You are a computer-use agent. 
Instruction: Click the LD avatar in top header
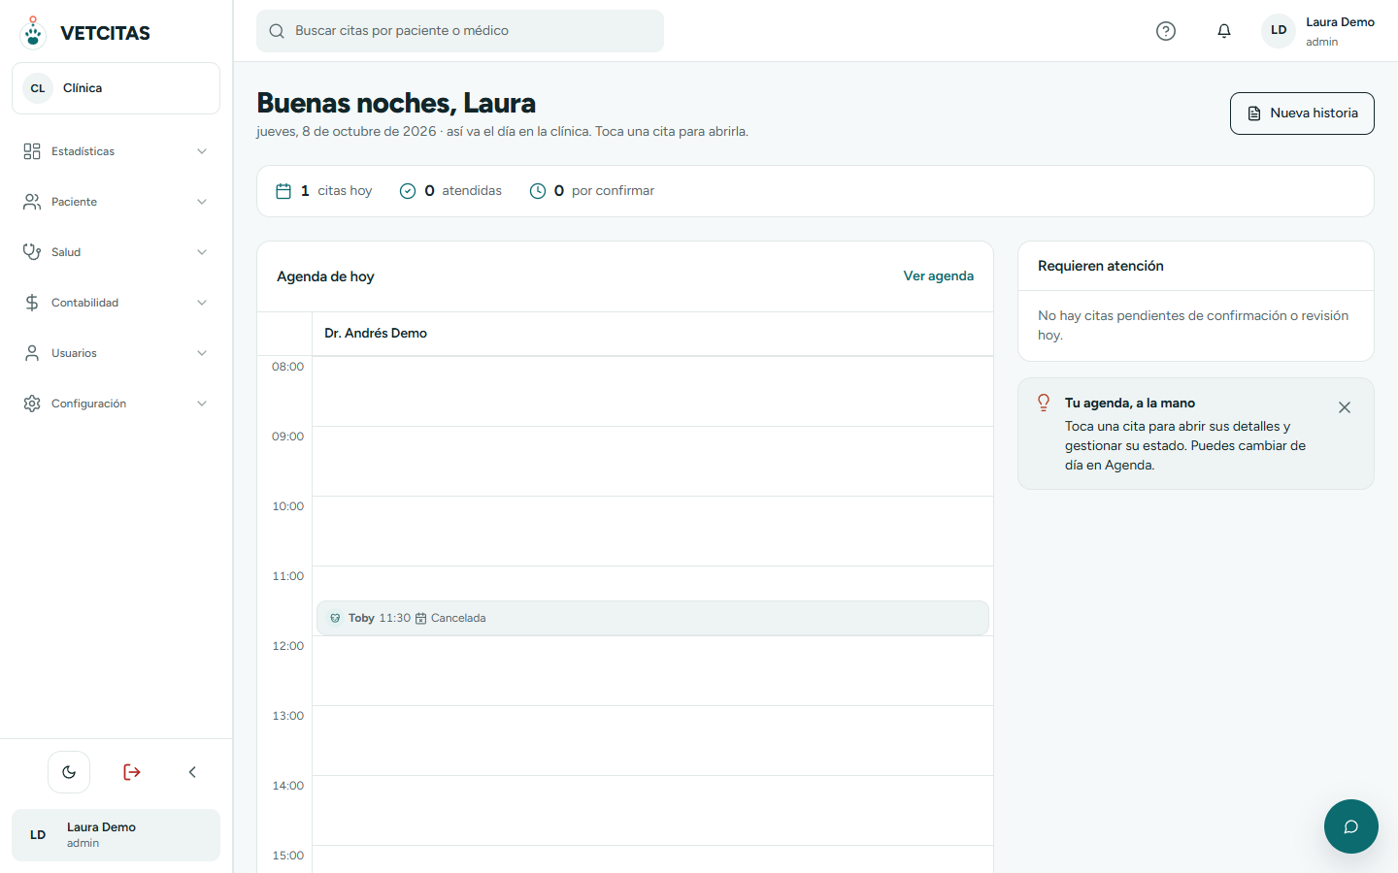[1279, 30]
